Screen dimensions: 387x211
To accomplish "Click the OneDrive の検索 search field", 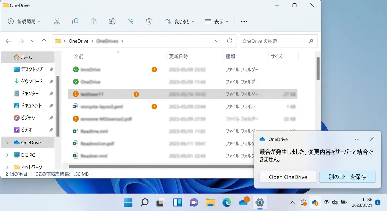I will (x=275, y=41).
